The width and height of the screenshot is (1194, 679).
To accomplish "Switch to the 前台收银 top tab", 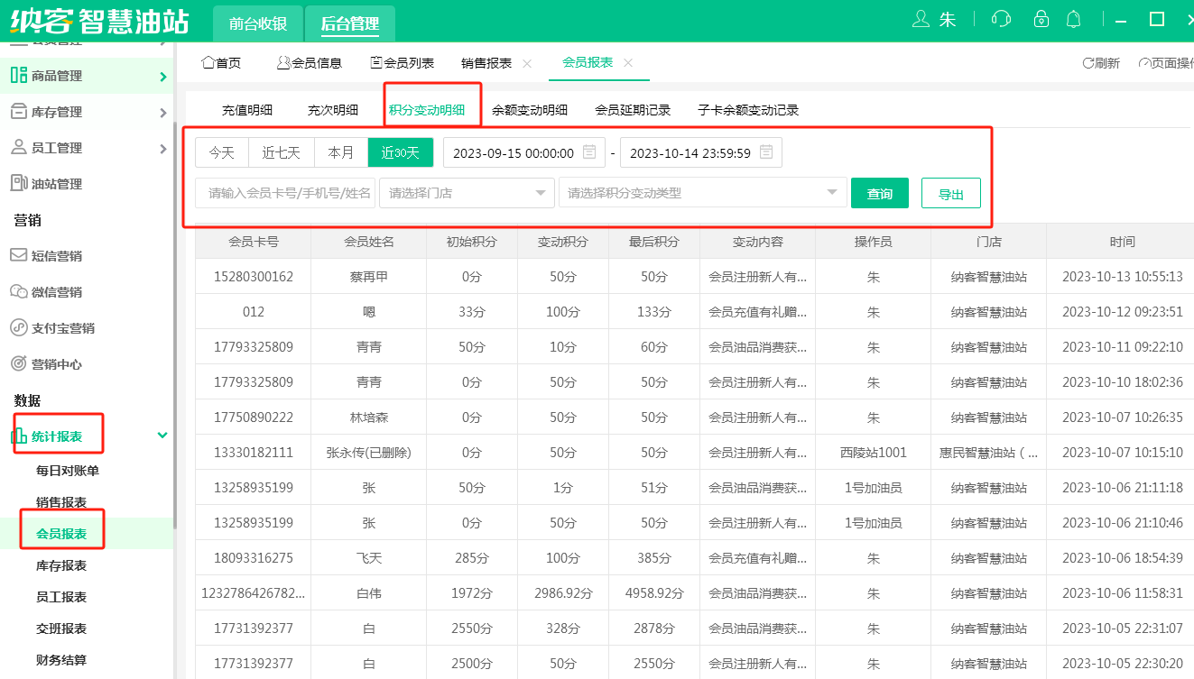I will (258, 24).
